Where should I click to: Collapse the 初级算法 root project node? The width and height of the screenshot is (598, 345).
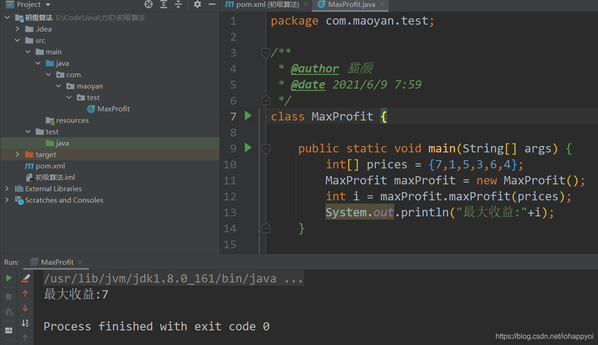pos(7,18)
